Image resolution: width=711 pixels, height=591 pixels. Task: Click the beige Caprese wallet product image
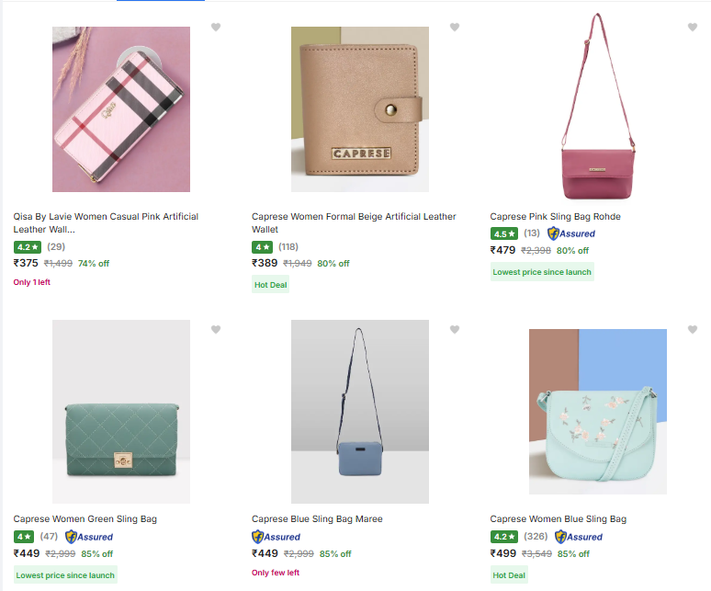pos(359,109)
